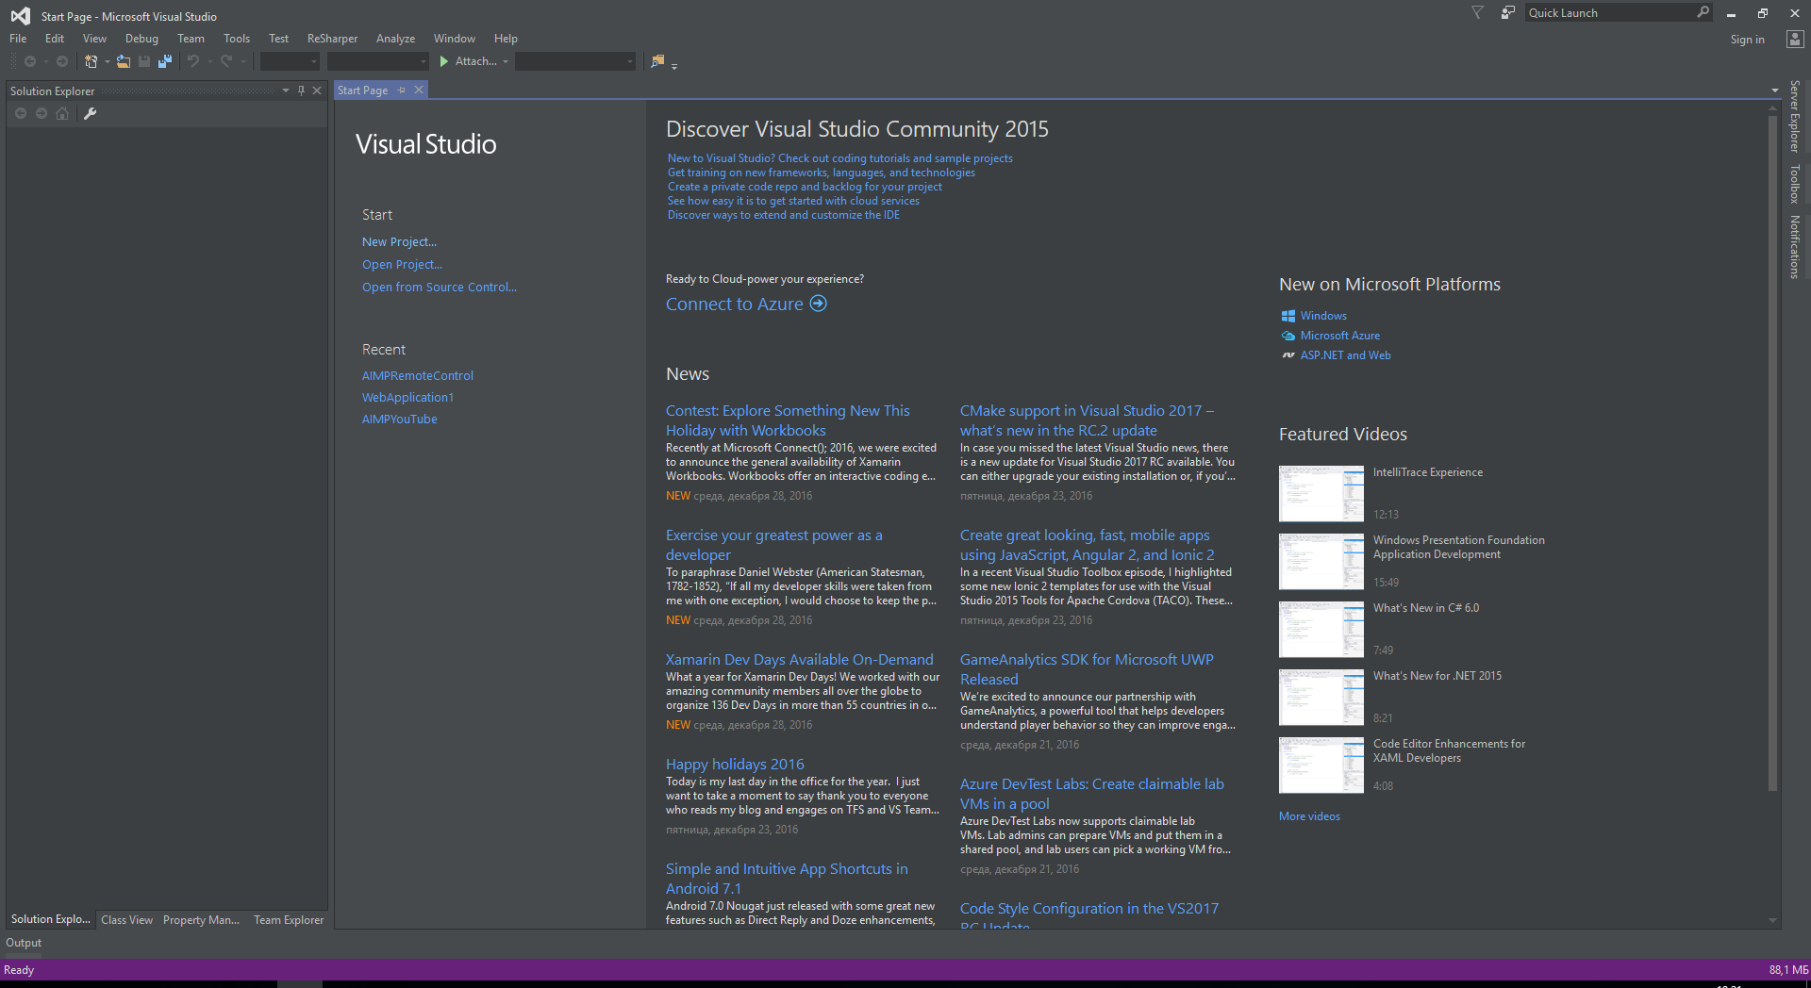
Task: Switch to the Property Manager tab
Action: [x=201, y=920]
